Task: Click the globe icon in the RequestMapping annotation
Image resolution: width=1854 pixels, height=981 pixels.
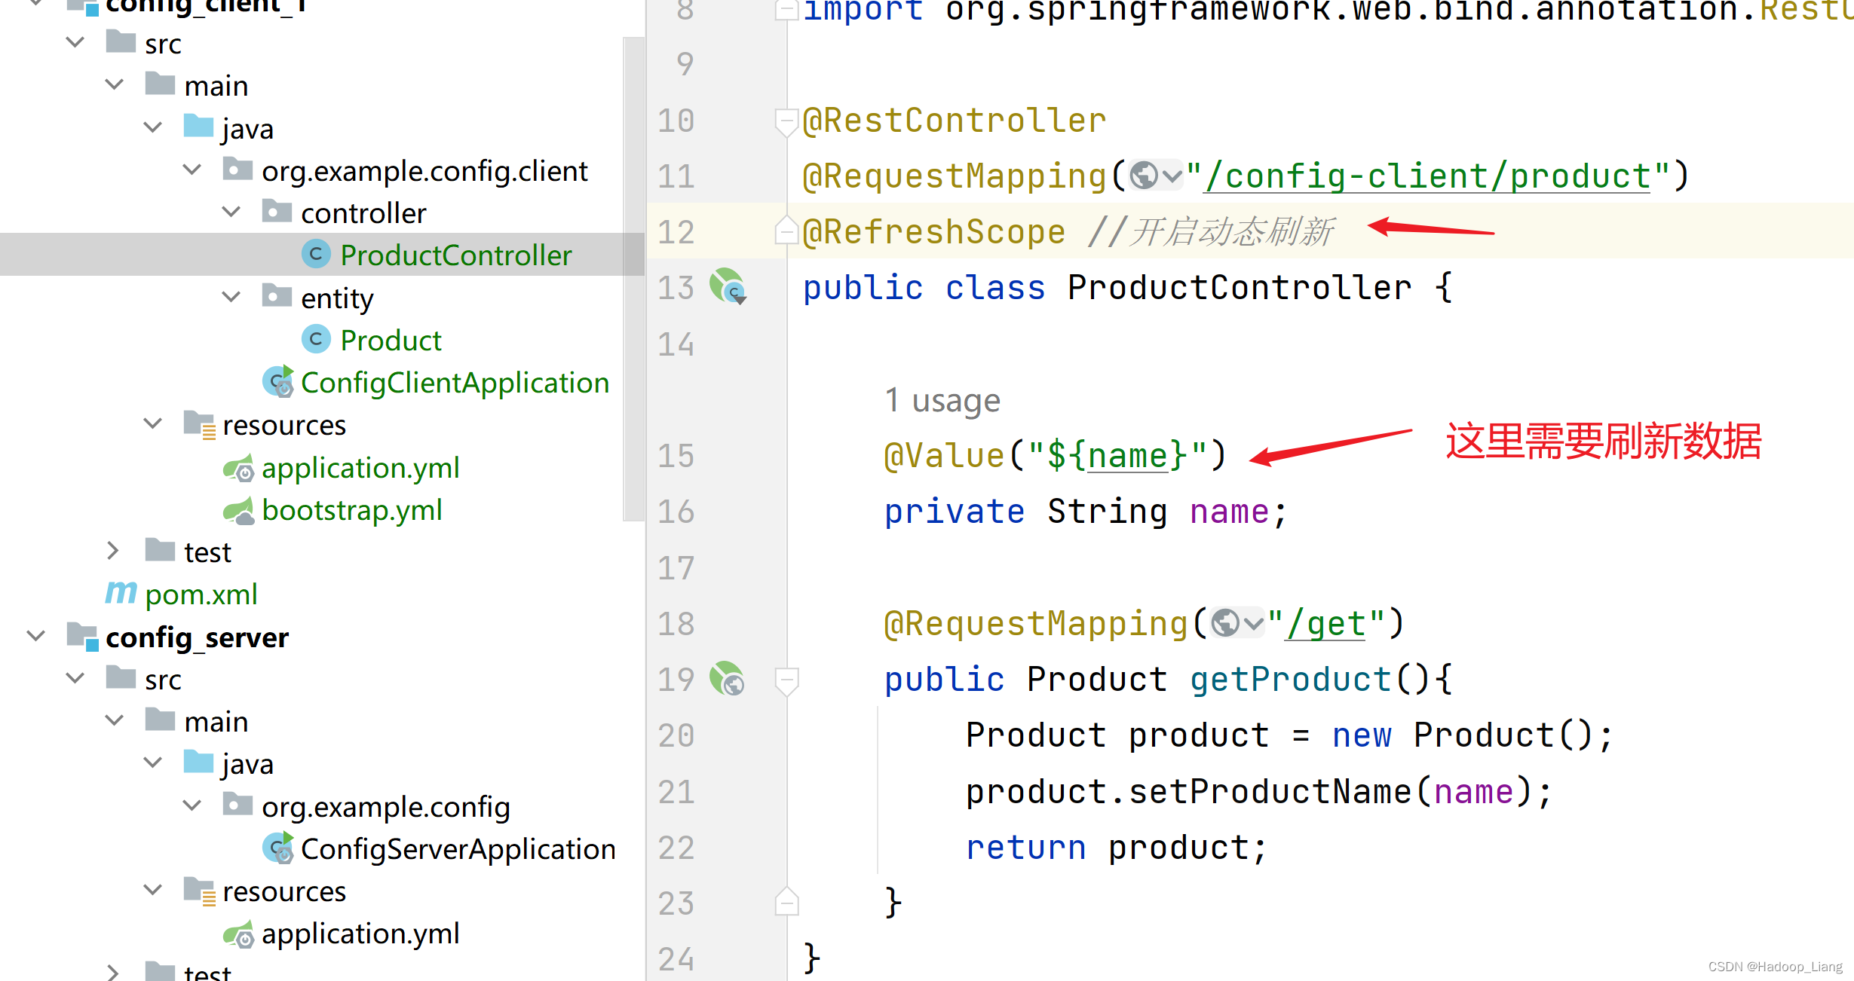Action: (x=1143, y=174)
